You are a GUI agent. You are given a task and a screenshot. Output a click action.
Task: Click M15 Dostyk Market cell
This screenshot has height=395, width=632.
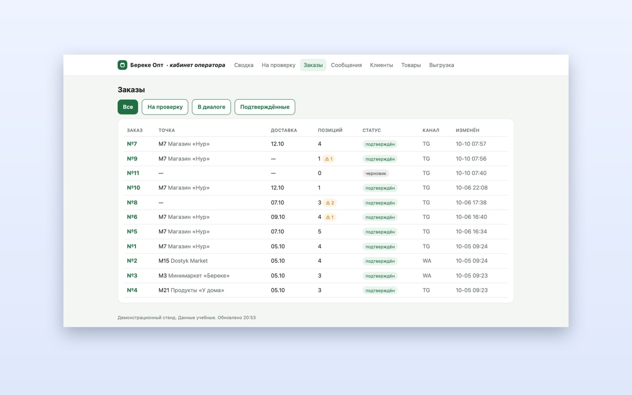click(x=183, y=261)
